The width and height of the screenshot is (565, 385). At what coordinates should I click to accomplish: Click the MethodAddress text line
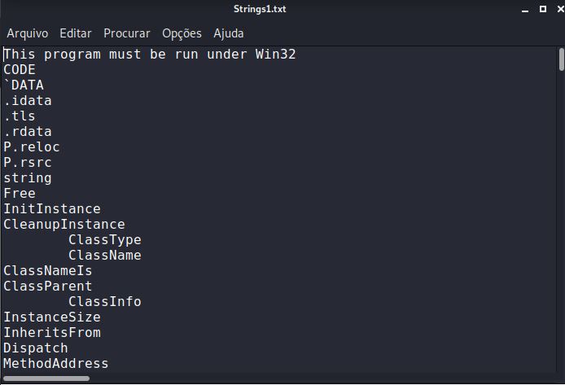click(x=56, y=364)
